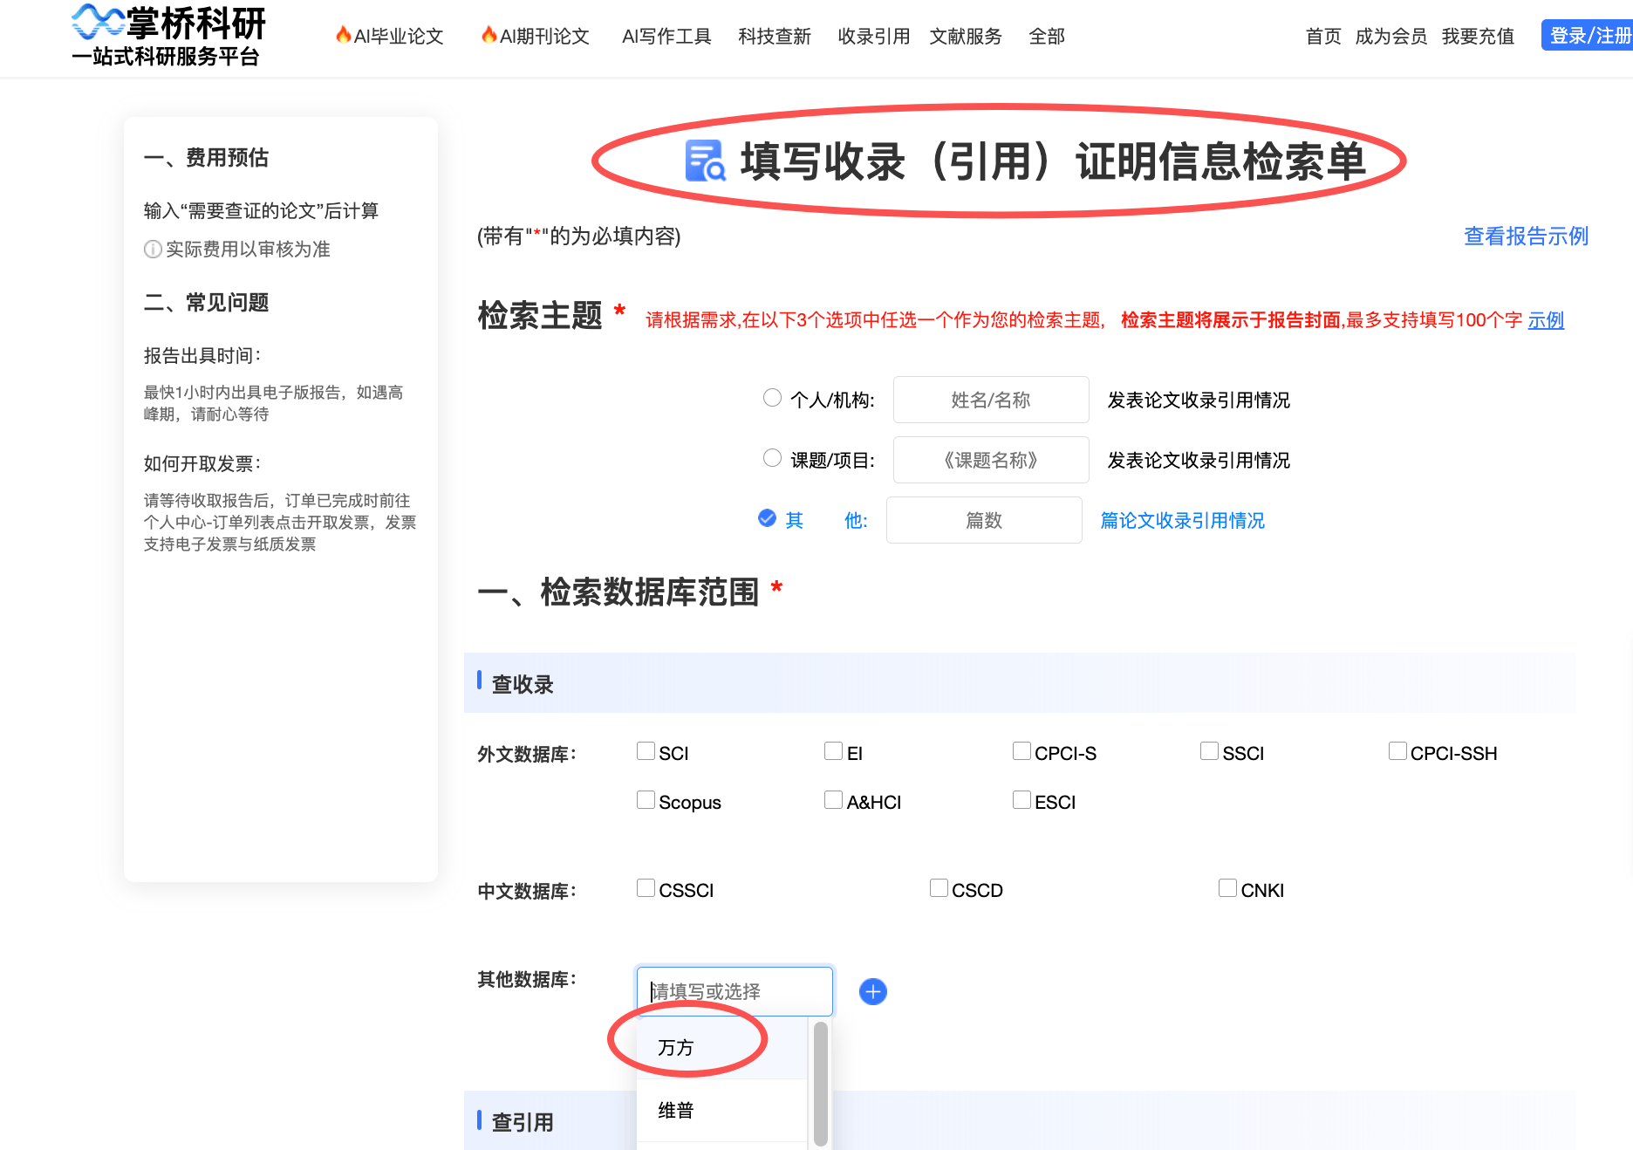1633x1150 pixels.
Task: Click the blue plus icon to add a database
Action: [x=872, y=991]
